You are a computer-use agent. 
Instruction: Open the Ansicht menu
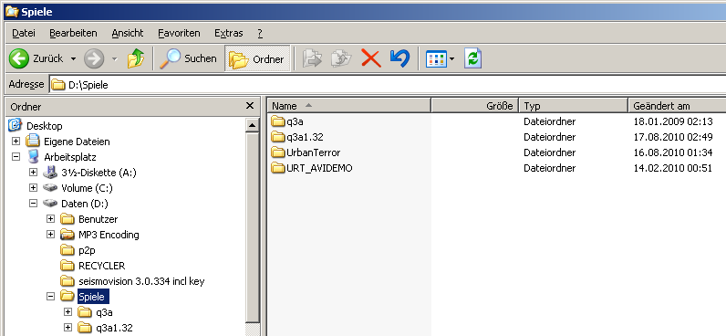128,34
